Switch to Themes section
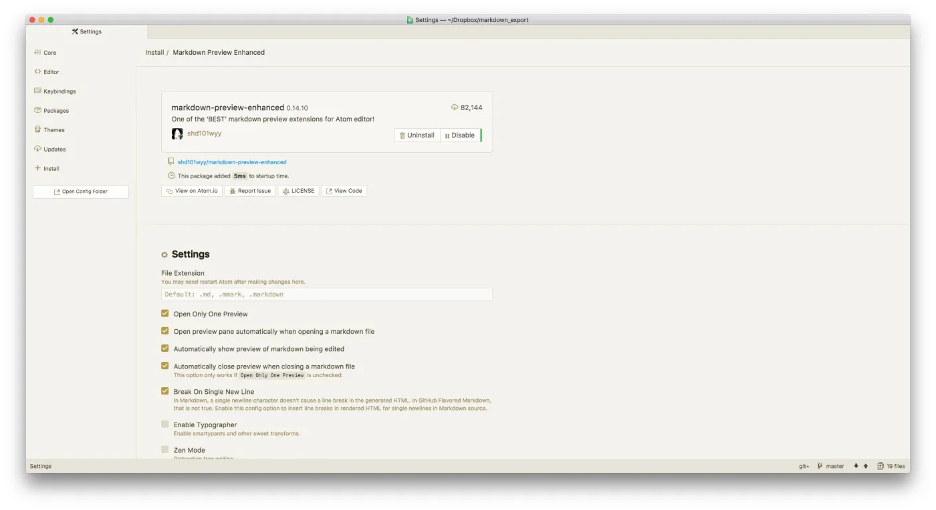This screenshot has width=936, height=510. click(x=49, y=130)
